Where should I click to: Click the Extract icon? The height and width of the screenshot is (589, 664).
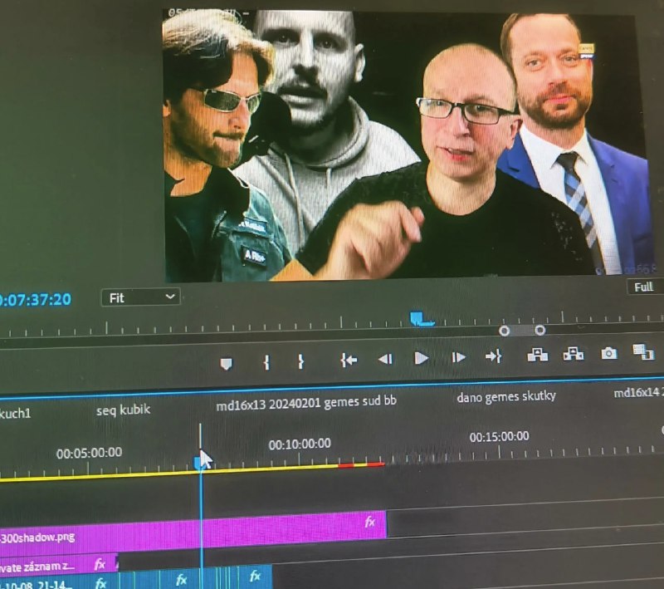point(574,353)
